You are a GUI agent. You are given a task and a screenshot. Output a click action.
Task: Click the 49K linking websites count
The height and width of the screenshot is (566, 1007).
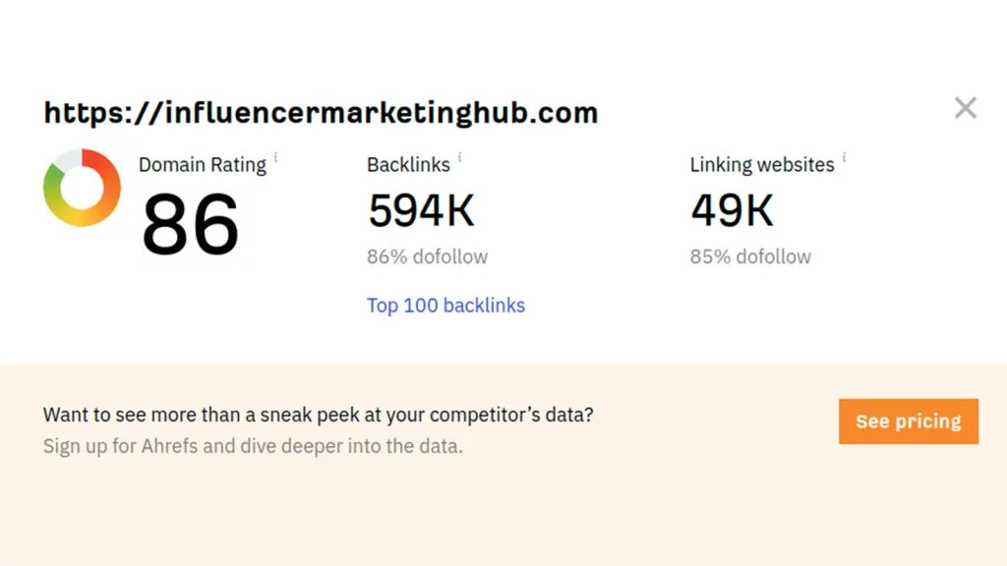732,210
